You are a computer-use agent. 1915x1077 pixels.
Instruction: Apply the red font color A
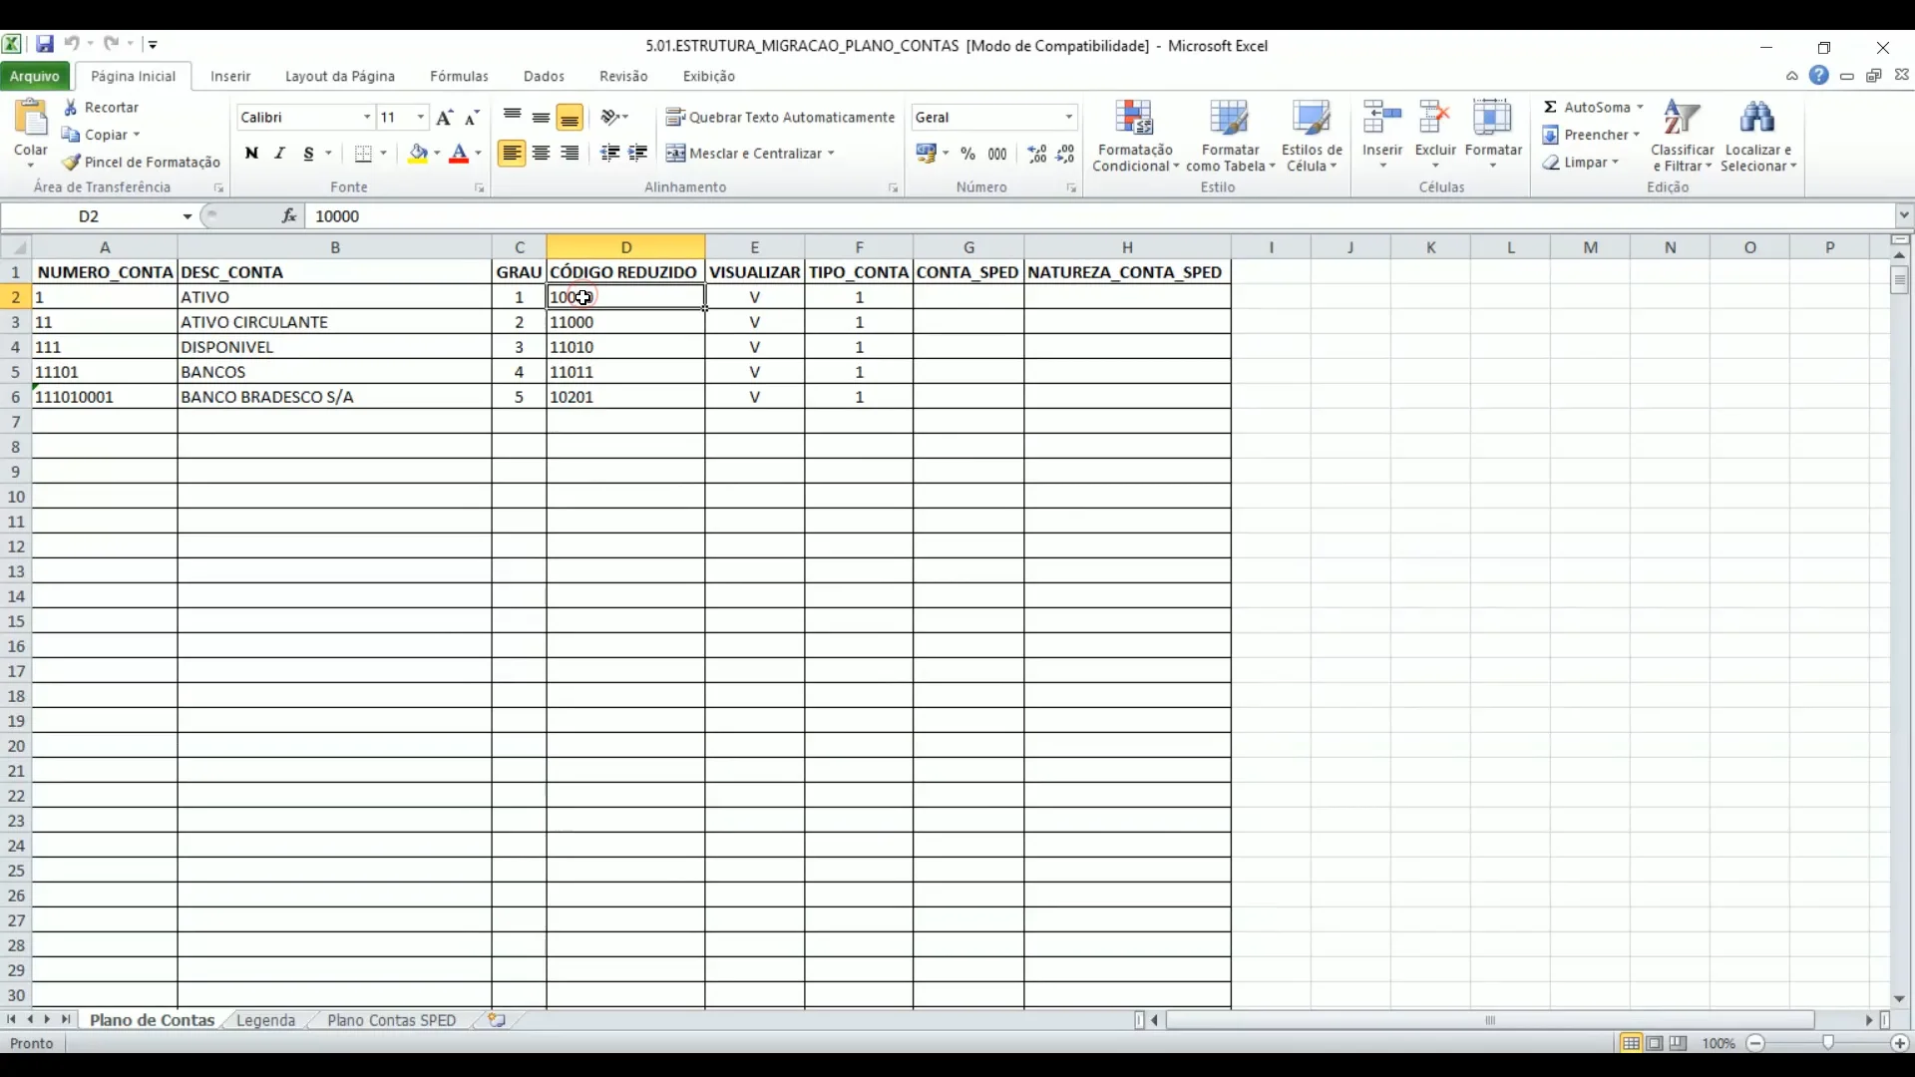pos(459,154)
